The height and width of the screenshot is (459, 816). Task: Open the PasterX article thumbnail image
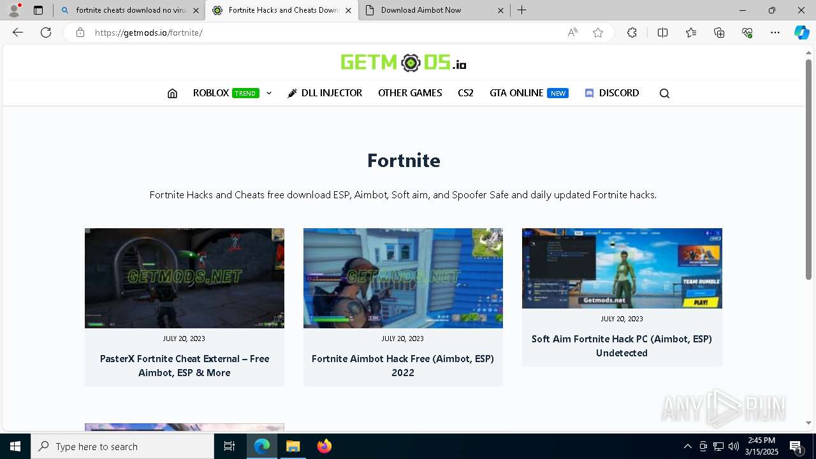tap(184, 278)
